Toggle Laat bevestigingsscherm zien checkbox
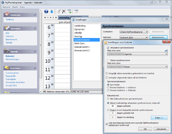The height and width of the screenshot is (134, 172). [107, 124]
